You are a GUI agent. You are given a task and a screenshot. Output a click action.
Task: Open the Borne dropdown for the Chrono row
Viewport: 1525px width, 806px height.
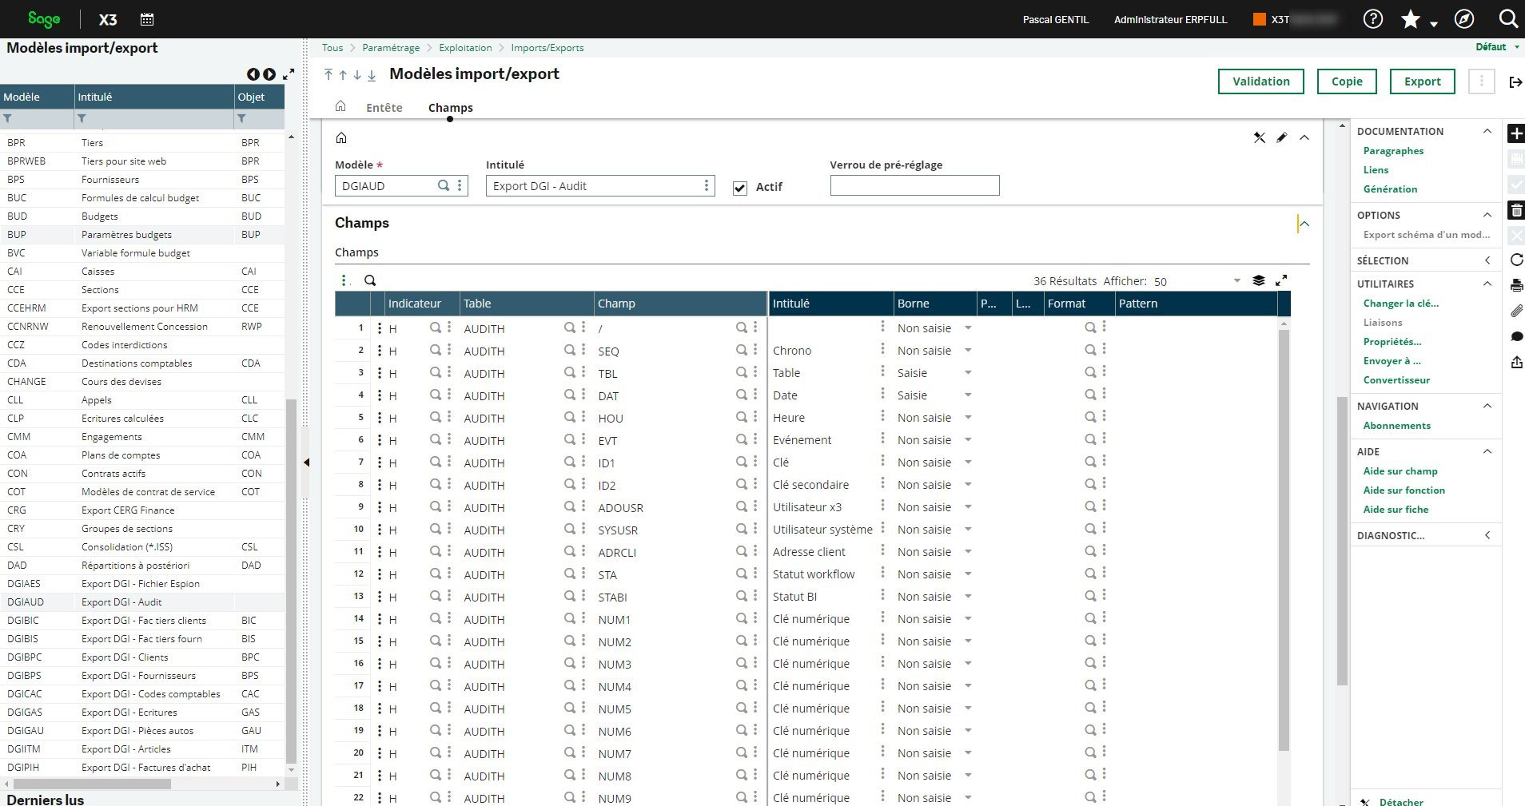tap(968, 350)
